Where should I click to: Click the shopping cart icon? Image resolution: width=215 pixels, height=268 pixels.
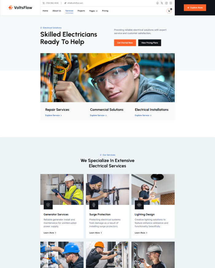click(169, 11)
